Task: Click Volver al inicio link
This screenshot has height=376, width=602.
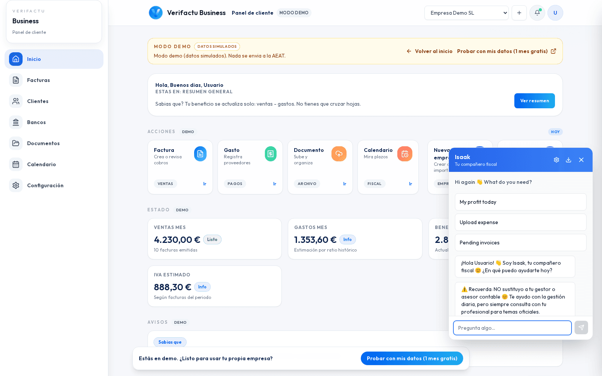Action: [x=430, y=51]
